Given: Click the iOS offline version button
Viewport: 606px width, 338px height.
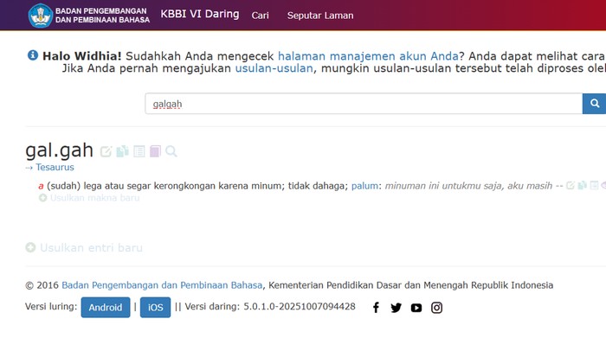Looking at the screenshot, I should (155, 308).
